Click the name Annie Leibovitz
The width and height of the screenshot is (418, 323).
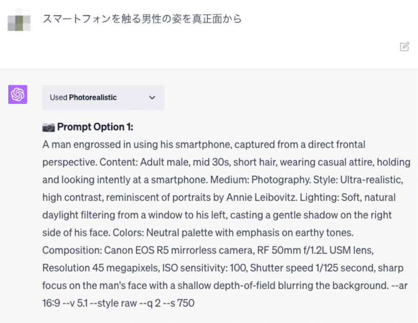tap(261, 197)
